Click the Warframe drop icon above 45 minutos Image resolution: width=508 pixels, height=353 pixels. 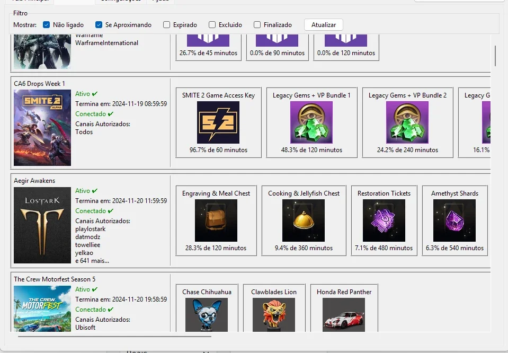tap(208, 40)
